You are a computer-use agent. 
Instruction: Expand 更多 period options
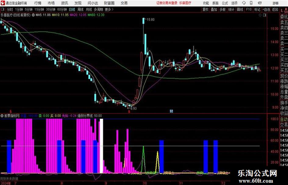(109, 9)
